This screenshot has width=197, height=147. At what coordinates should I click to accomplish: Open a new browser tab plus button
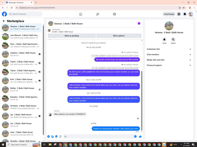point(36,2)
